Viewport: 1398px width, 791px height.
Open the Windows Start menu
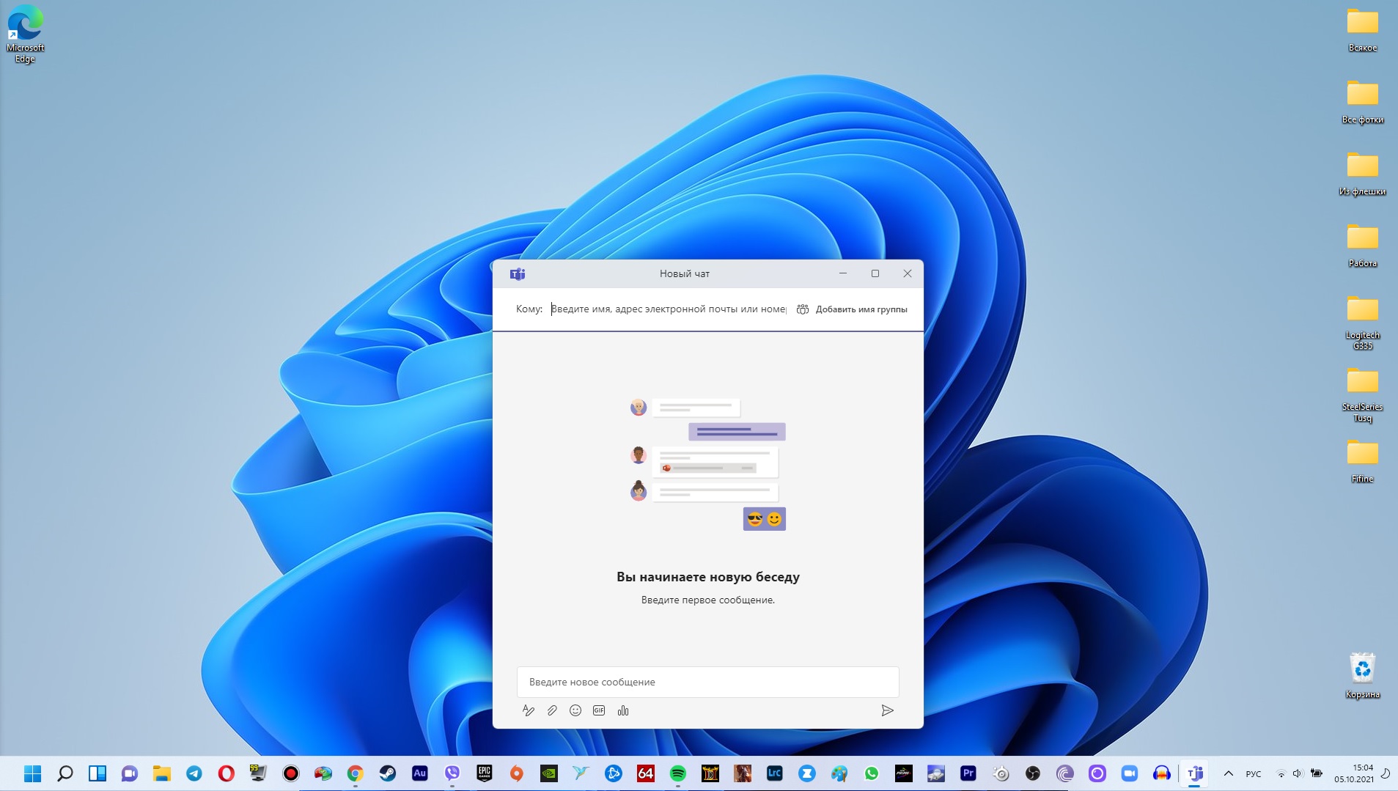coord(33,773)
